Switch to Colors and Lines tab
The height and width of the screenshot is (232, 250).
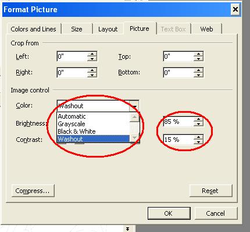click(x=33, y=29)
